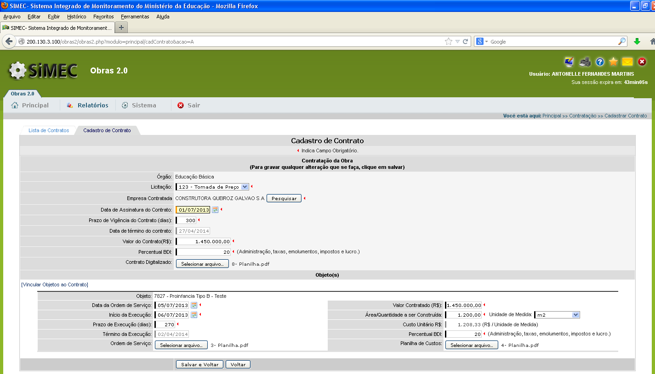655x374 pixels.
Task: Click the browser back arrow button
Action: (x=9, y=41)
